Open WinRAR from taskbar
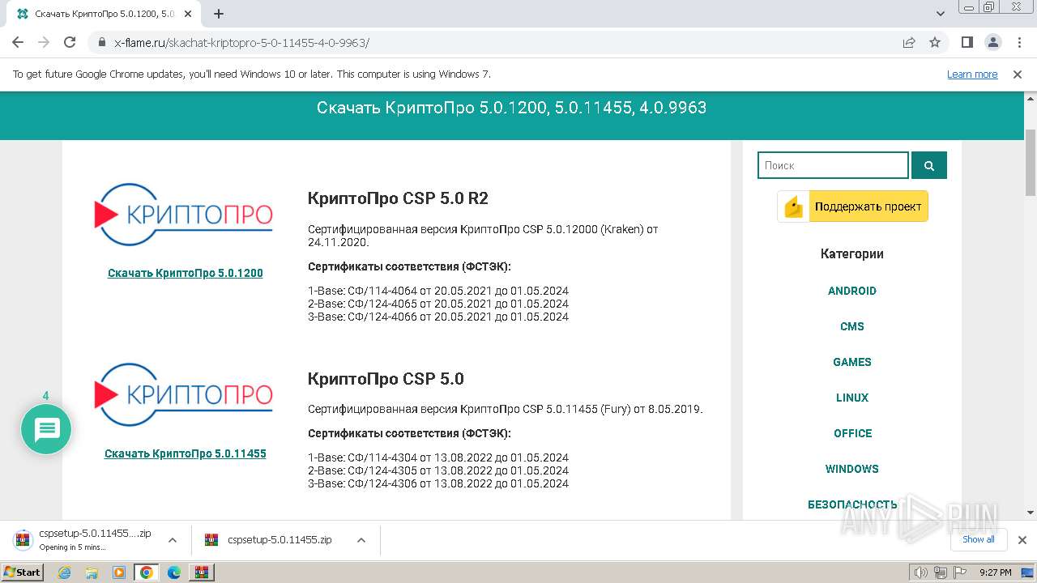 (x=201, y=572)
